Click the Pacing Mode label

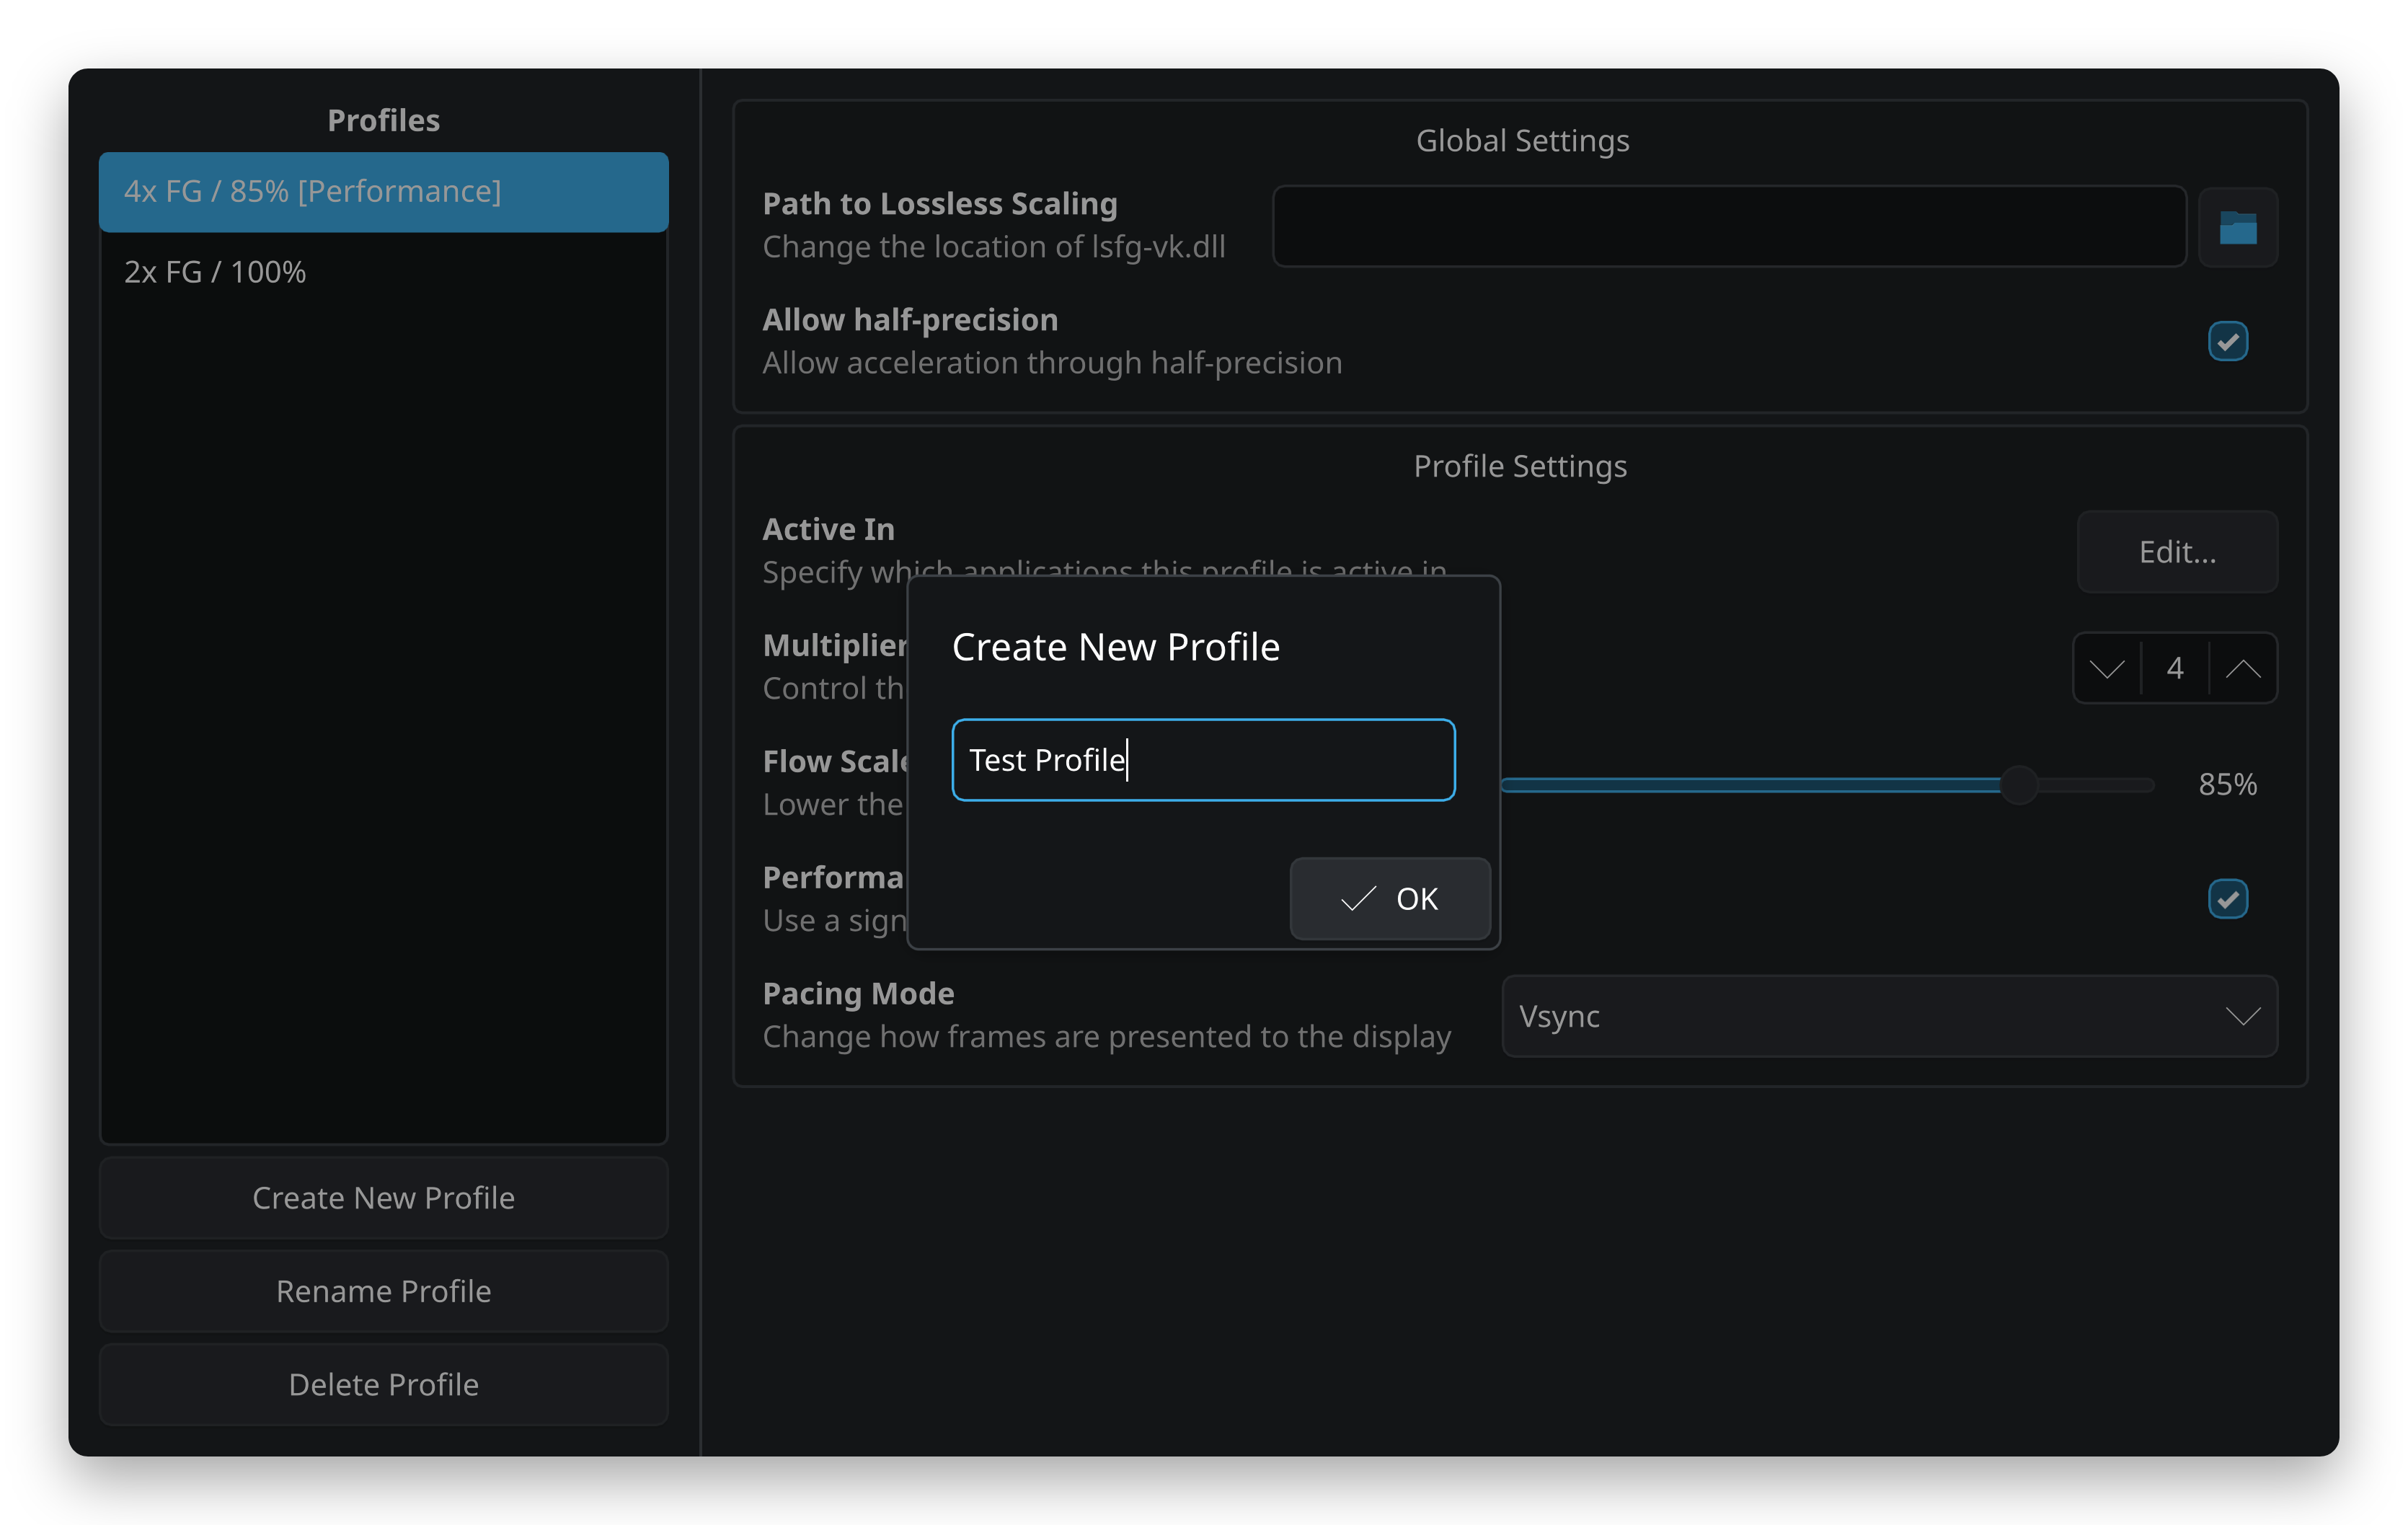pyautogui.click(x=858, y=993)
